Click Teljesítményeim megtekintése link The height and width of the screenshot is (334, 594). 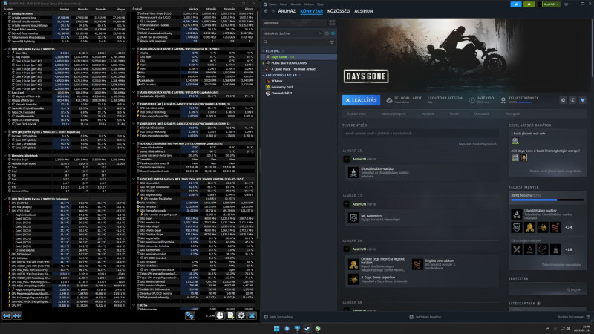(x=561, y=265)
